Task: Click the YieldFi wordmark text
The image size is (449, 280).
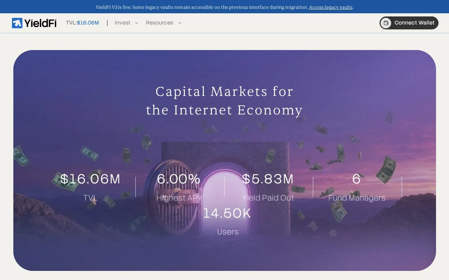Action: tap(40, 23)
